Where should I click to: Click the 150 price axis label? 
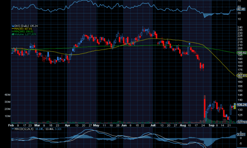coord(240,91)
